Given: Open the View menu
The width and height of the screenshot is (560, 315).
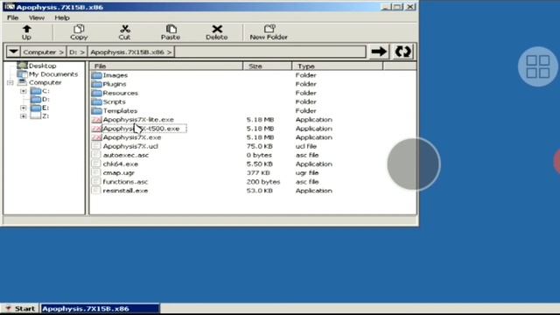Looking at the screenshot, I should click(x=37, y=17).
